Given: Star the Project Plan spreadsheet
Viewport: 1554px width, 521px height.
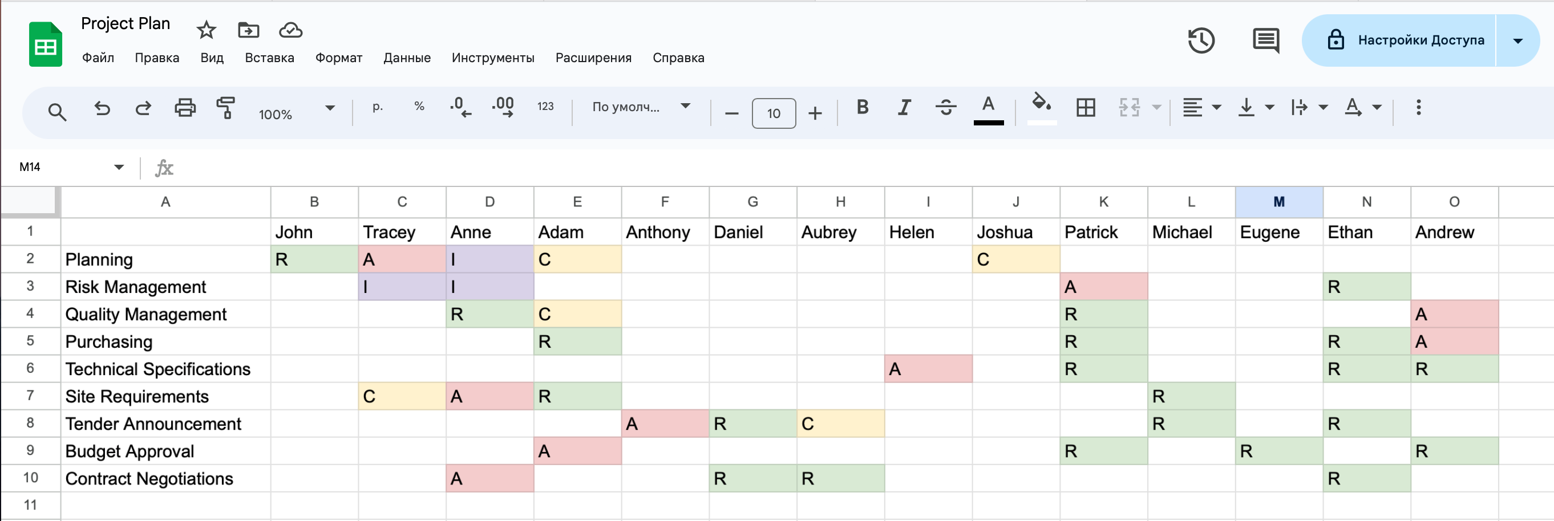Looking at the screenshot, I should (206, 29).
